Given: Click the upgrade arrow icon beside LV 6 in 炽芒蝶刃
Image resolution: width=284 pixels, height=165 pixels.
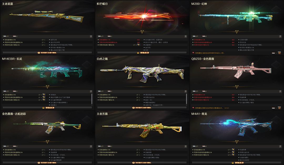Looking at the screenshot, I should [139, 45].
